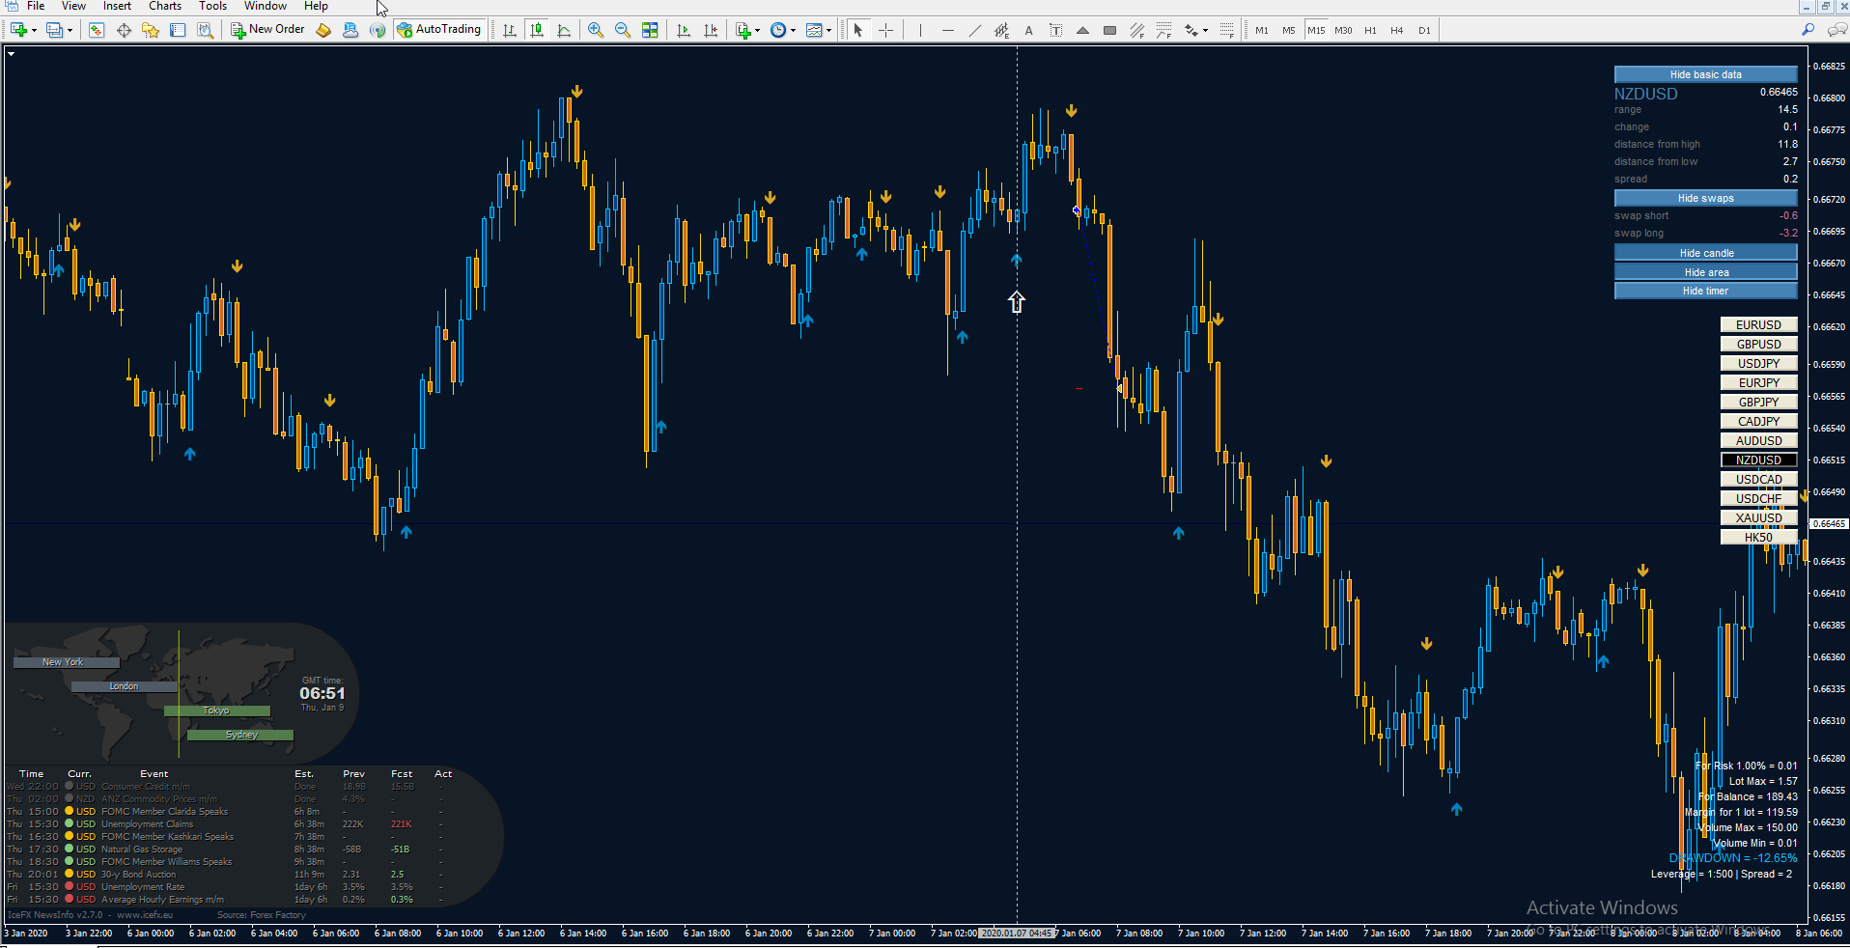The image size is (1850, 948).
Task: Enable chart shift from right edge
Action: [711, 30]
